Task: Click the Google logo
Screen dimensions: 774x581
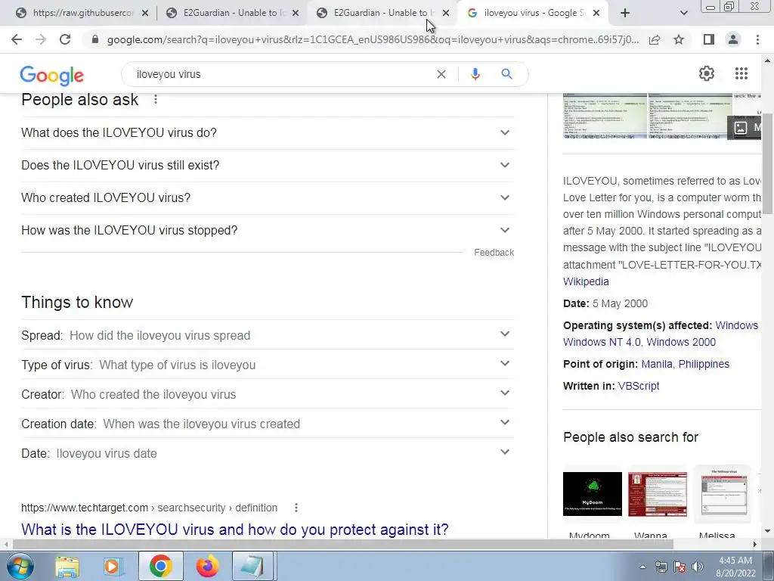Action: [x=52, y=75]
